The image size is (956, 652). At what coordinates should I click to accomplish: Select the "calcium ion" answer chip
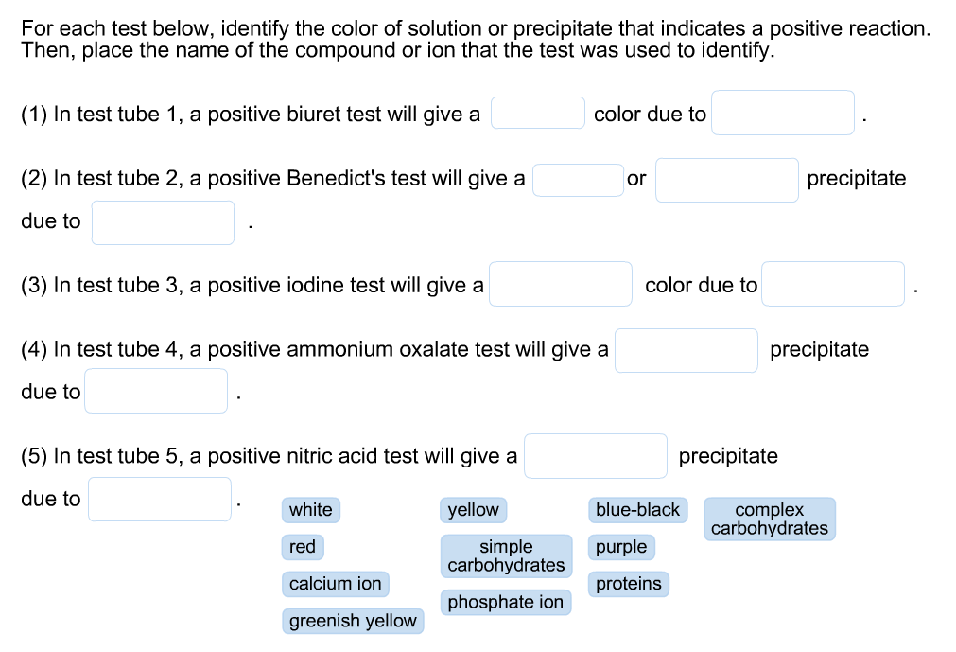click(335, 584)
